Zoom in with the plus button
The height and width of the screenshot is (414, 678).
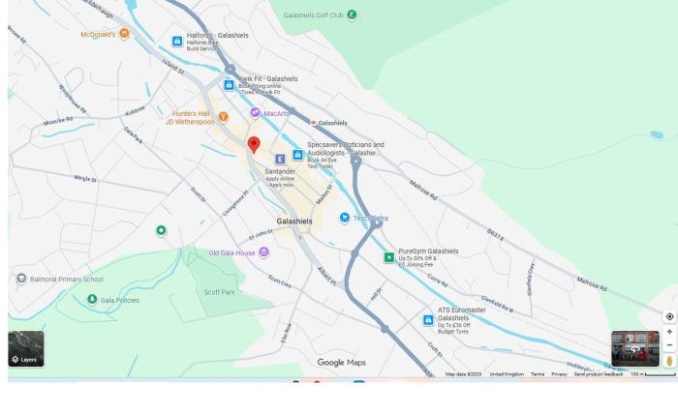(669, 332)
